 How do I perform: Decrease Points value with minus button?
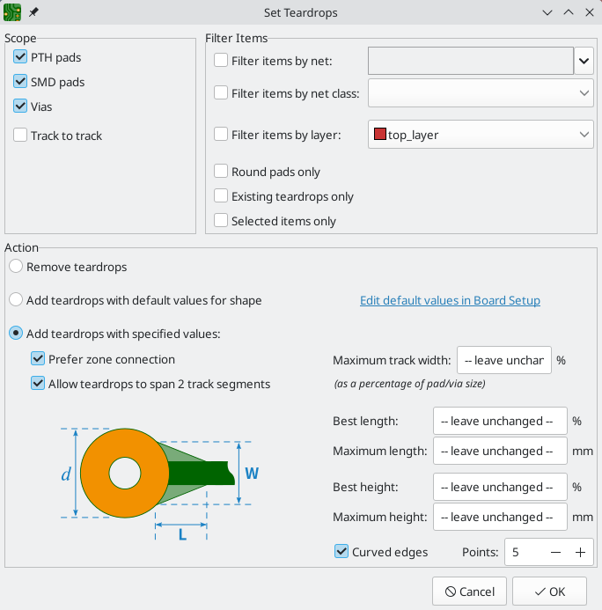click(555, 552)
